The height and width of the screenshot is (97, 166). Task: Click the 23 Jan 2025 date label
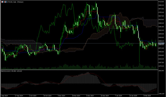tap(133, 96)
